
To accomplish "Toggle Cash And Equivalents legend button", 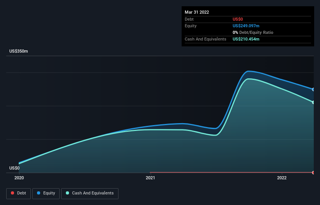I will (90, 193).
